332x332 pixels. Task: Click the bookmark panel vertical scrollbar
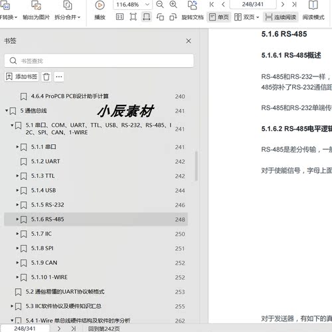(196, 166)
